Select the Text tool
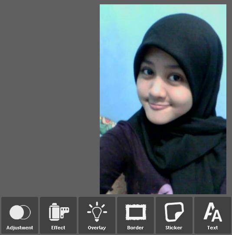This screenshot has height=235, width=232. (x=212, y=215)
